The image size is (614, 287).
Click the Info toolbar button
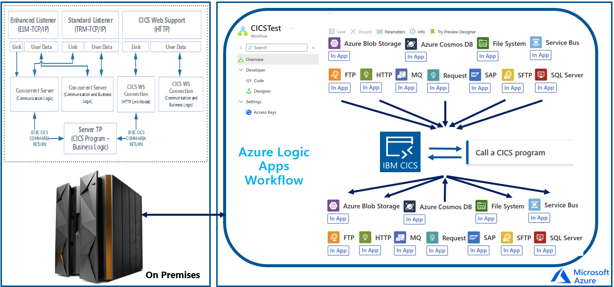[417, 32]
